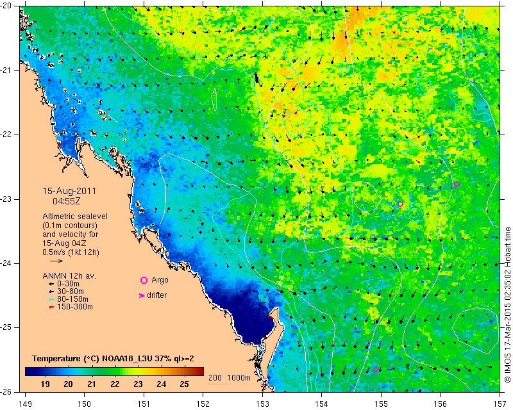The image size is (513, 410).
Task: Click the latitude axis label '-26'
Action: [x=6, y=392]
